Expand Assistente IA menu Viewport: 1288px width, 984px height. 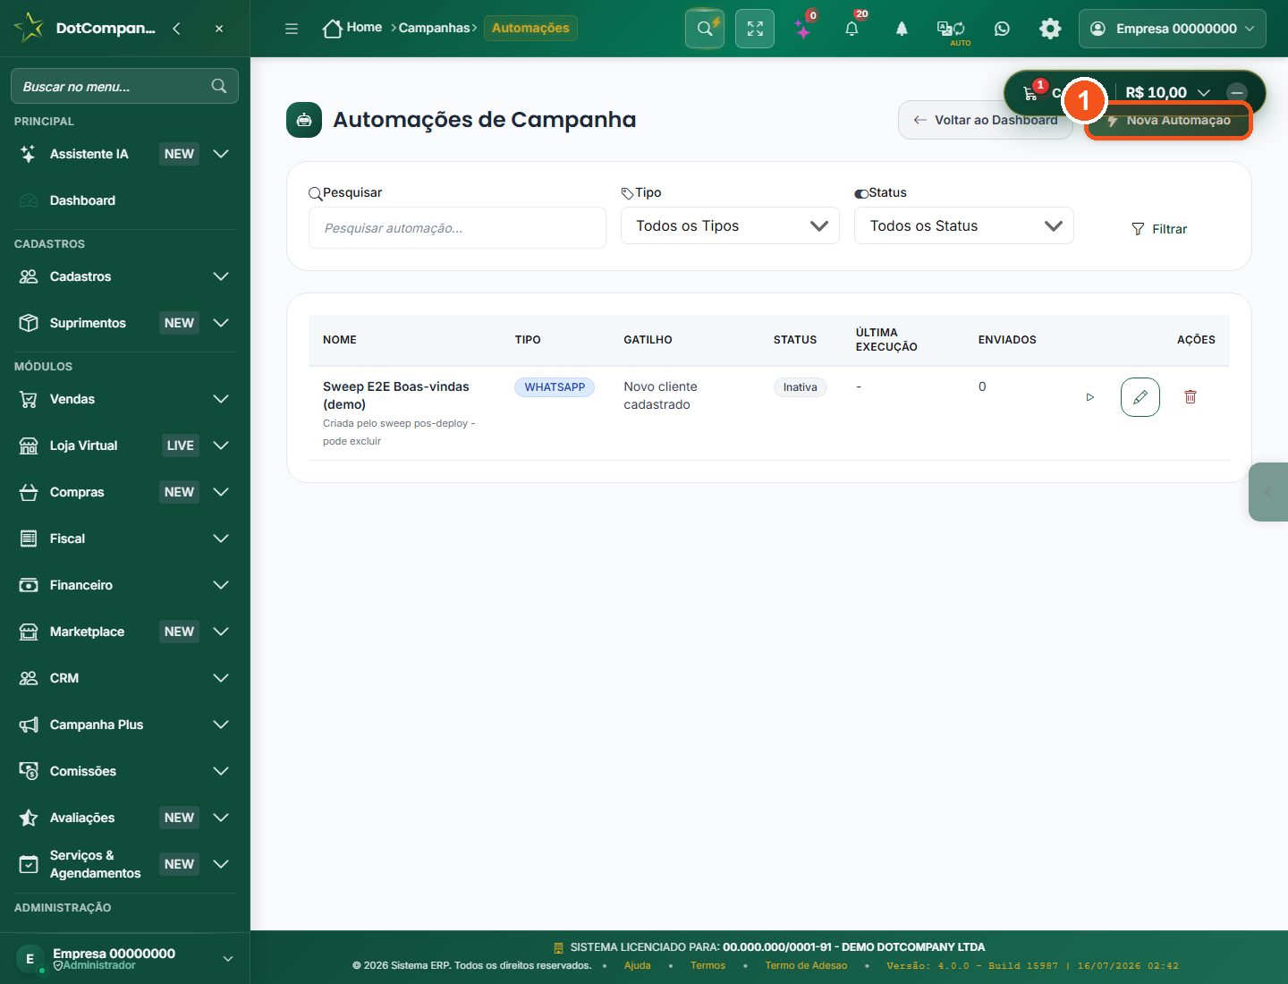coord(125,154)
